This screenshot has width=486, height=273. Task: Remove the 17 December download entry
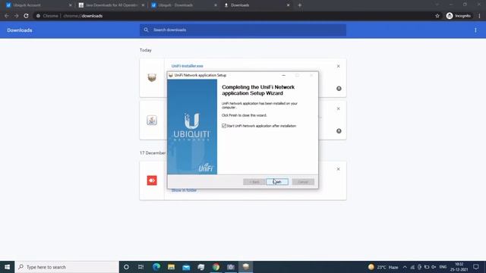click(339, 169)
